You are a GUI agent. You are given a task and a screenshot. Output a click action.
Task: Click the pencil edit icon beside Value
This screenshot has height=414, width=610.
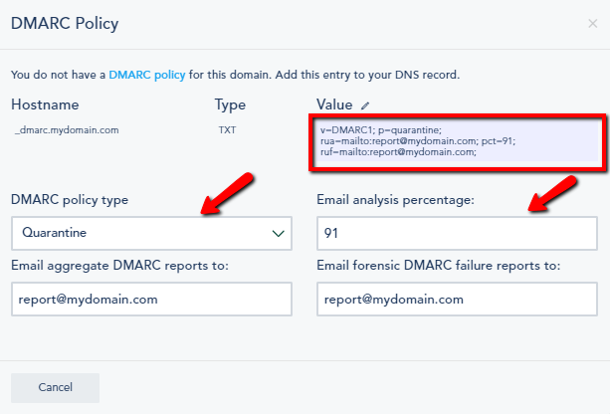[365, 104]
